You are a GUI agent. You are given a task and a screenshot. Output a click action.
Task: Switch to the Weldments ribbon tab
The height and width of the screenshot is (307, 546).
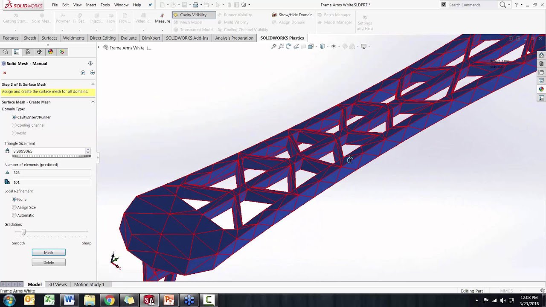(74, 38)
